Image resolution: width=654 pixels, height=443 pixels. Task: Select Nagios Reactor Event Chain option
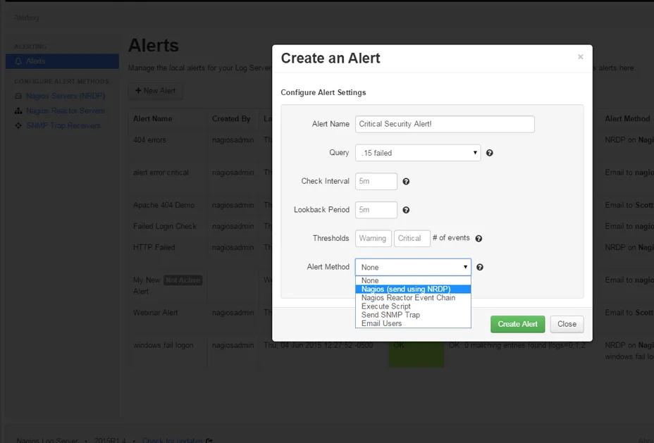tap(414, 297)
